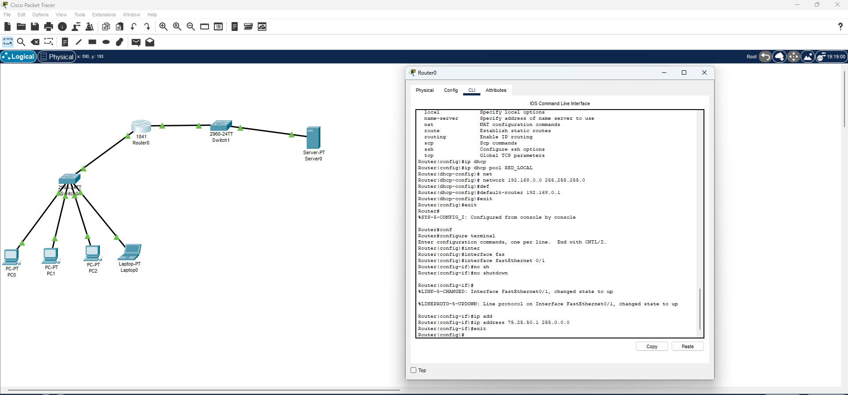Choose the Draw Freeform tool
Viewport: 848px width, 395px height.
[x=120, y=42]
